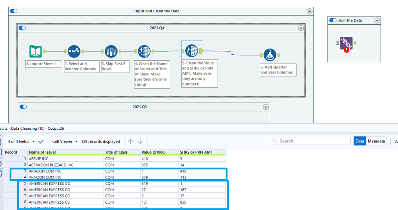Select the Formula tool for Quarter and Year

coord(270,55)
